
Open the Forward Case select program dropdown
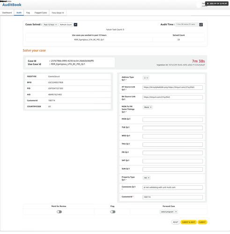pyautogui.click(x=169, y=212)
